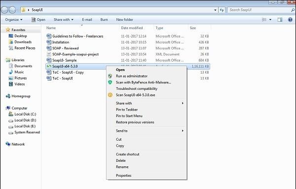The width and height of the screenshot is (296, 189).
Task: Click the Refresh button beside address bar
Action: [x=222, y=10]
